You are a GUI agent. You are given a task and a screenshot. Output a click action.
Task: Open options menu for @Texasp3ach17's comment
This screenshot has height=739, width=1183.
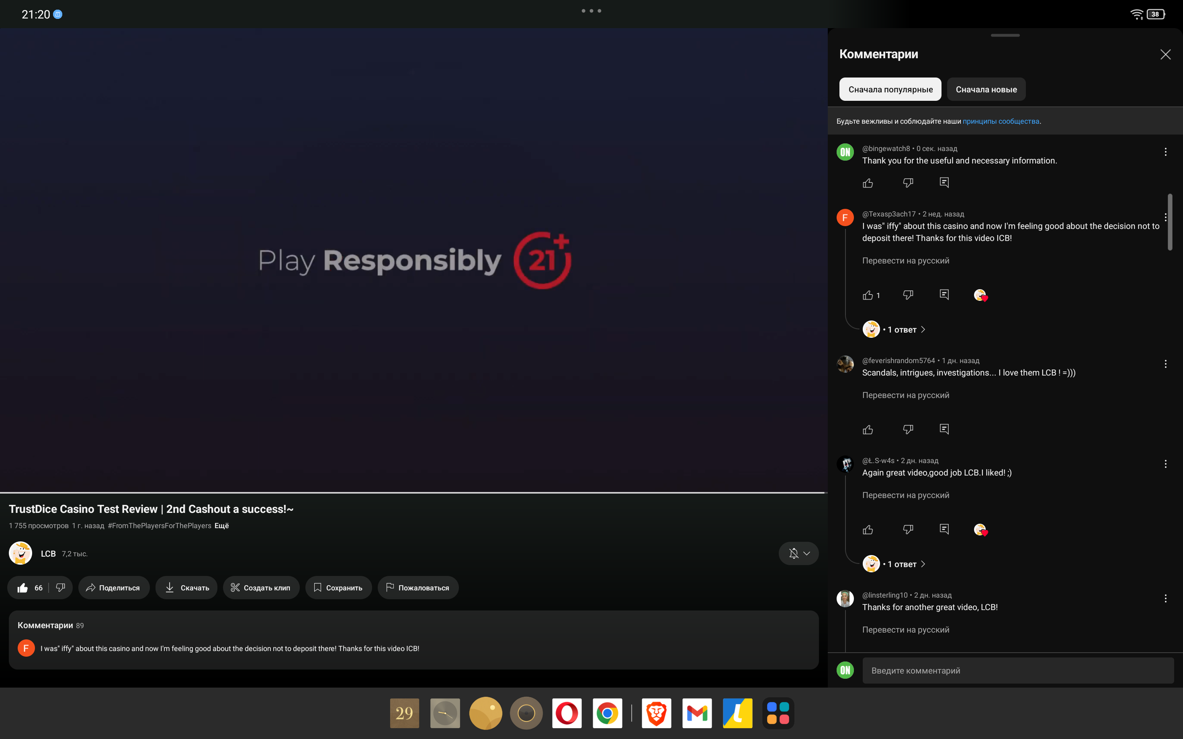pyautogui.click(x=1165, y=218)
